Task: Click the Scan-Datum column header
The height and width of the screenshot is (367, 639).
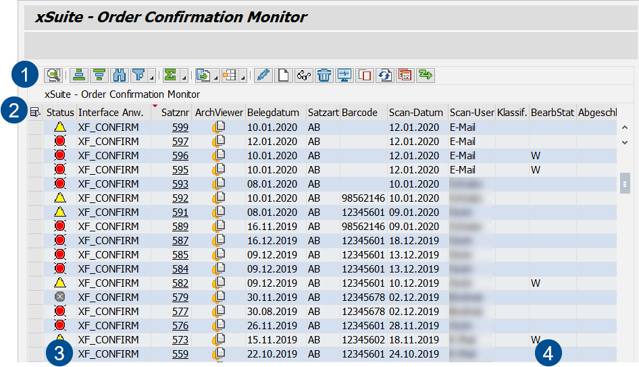Action: pyautogui.click(x=417, y=112)
